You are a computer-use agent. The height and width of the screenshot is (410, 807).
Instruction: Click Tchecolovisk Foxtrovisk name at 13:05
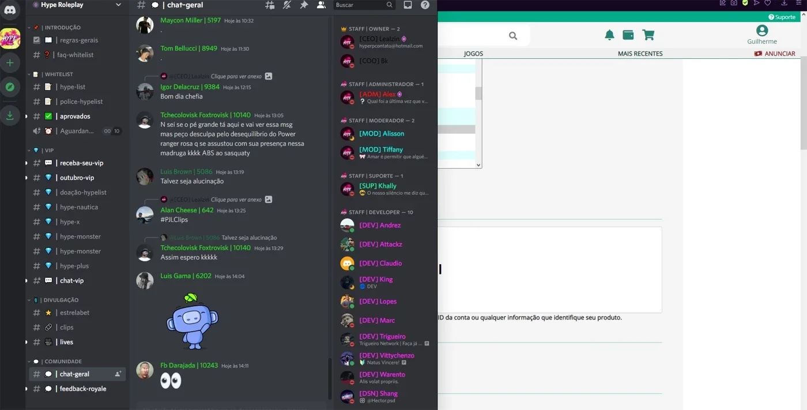(x=205, y=115)
